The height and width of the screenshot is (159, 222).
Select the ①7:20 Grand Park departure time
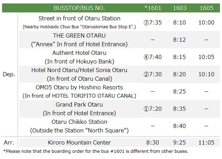152,109
